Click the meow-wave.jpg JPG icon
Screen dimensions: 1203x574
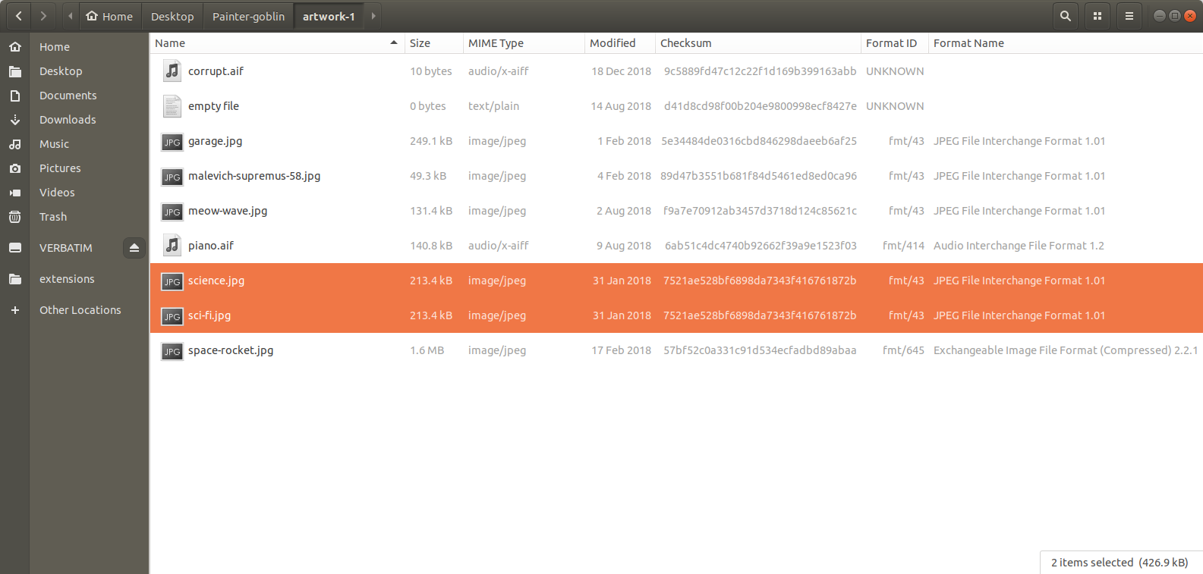click(172, 212)
